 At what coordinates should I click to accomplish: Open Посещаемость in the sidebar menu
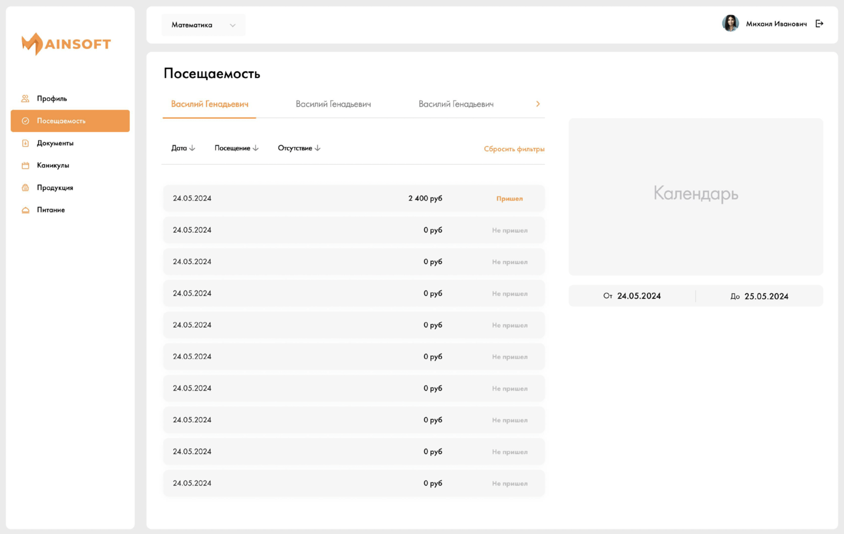(70, 121)
